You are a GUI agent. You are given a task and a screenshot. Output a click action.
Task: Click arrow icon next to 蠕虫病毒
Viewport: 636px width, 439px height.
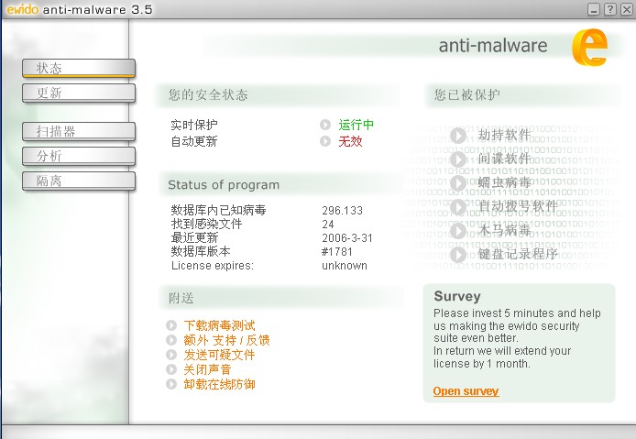[458, 183]
